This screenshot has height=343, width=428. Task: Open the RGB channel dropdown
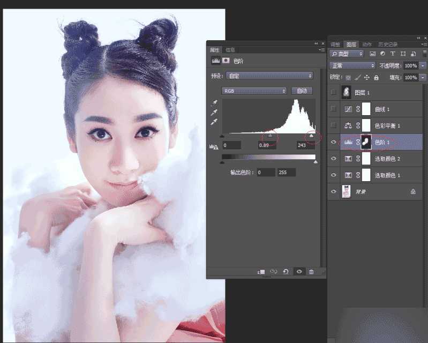(254, 91)
